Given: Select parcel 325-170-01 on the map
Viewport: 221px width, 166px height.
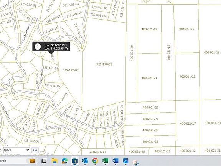Looking at the screenshot, I should 104,65.
